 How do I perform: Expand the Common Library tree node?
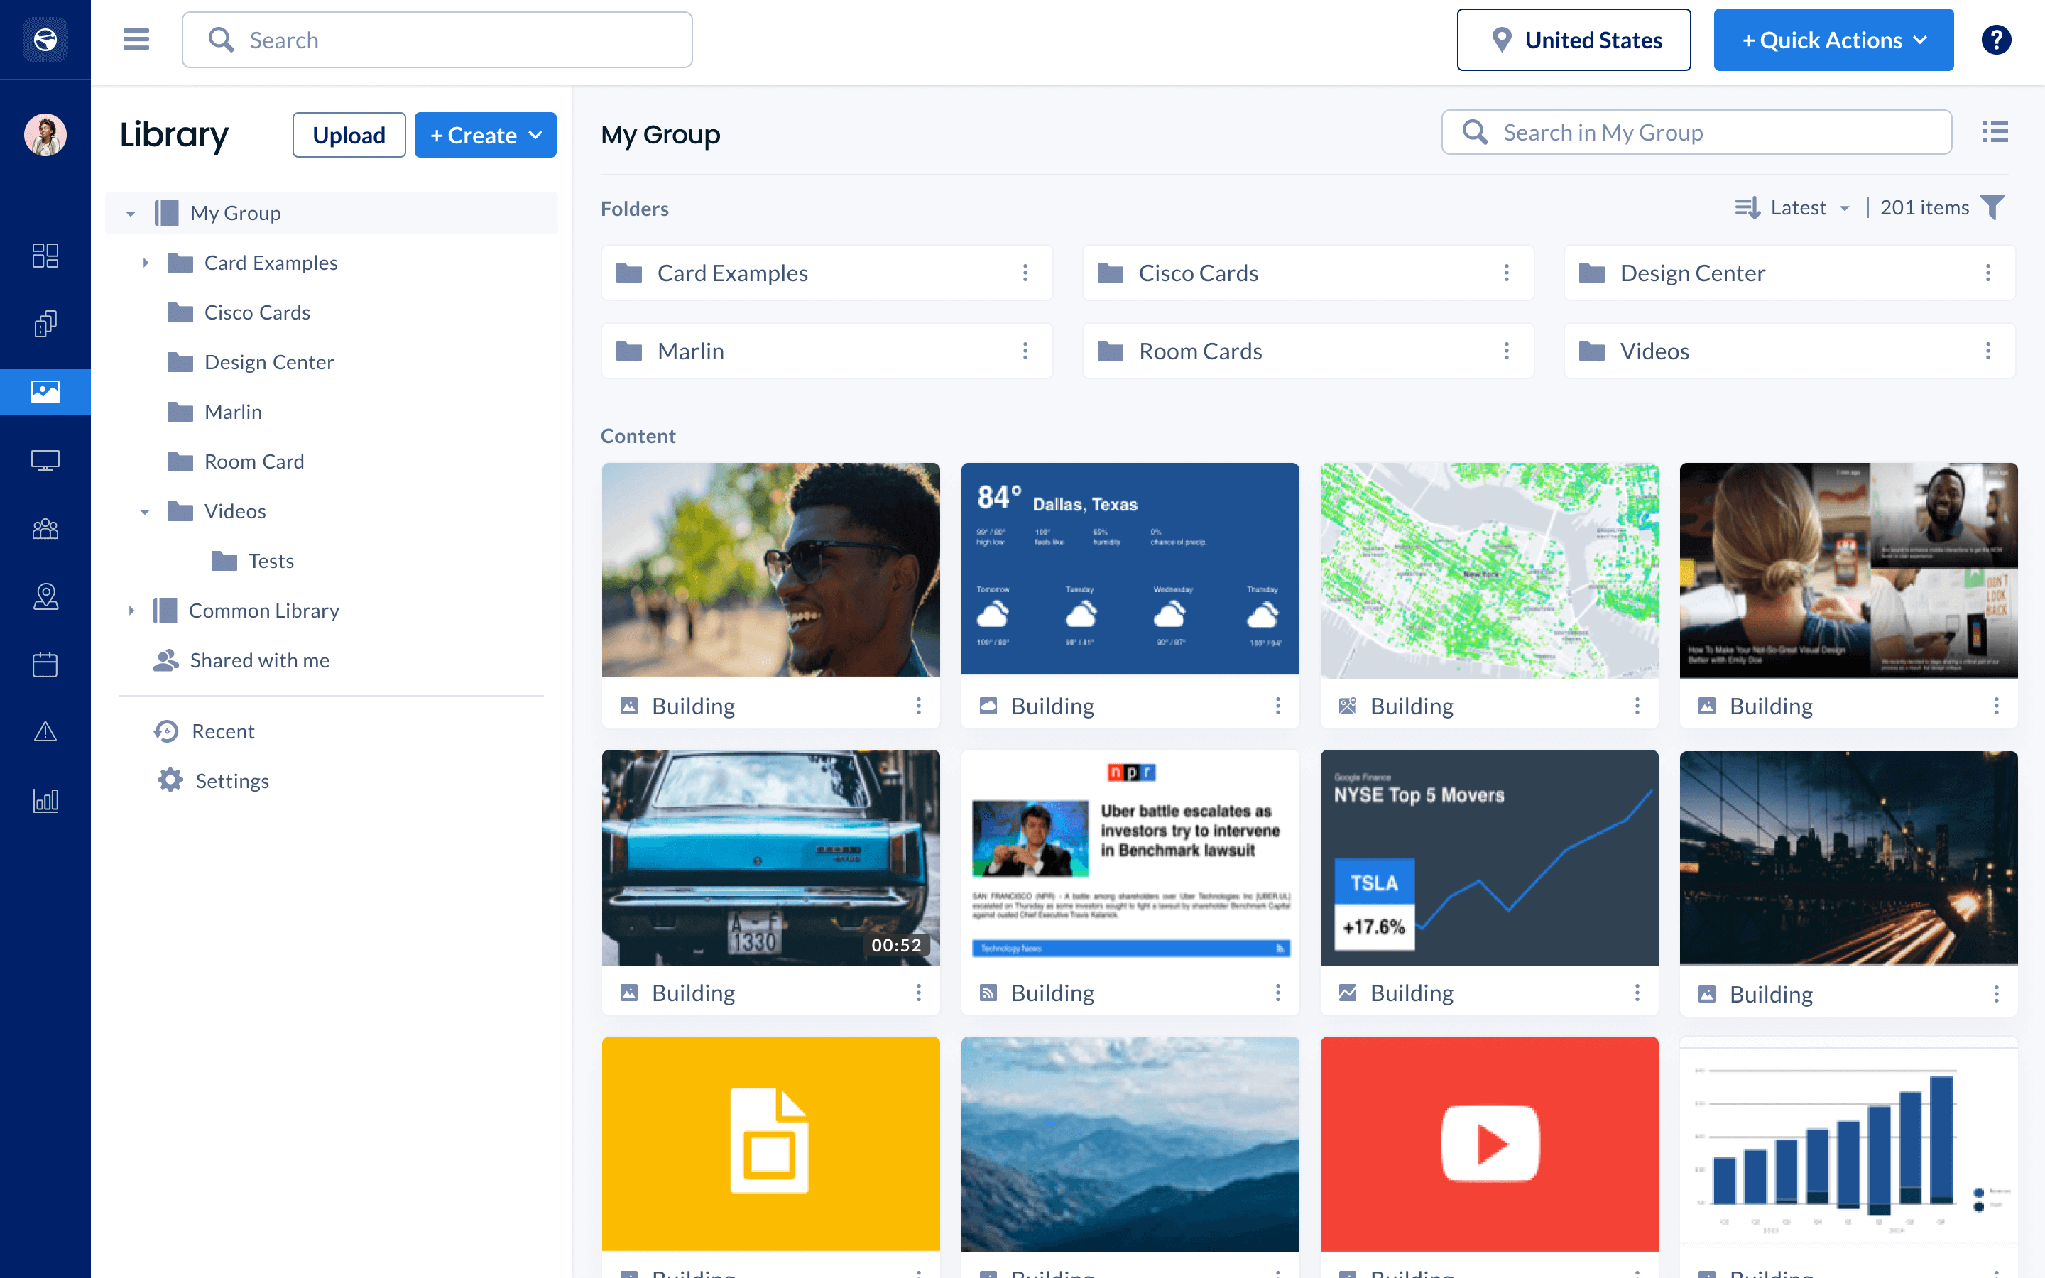click(x=131, y=611)
